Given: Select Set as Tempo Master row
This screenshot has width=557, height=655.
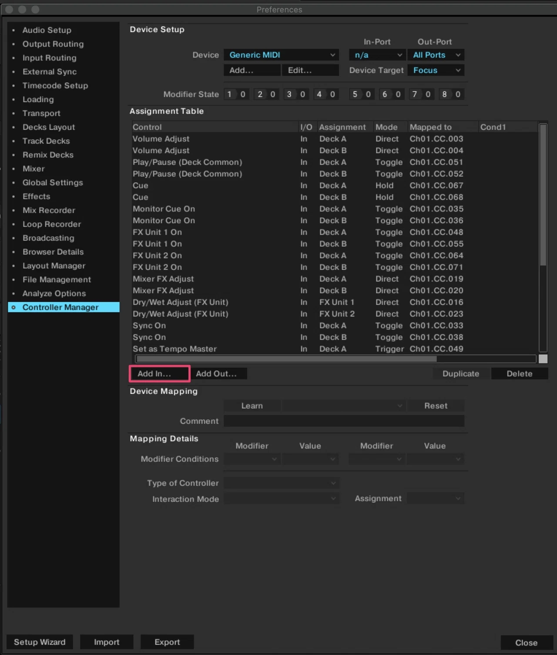Looking at the screenshot, I should (x=334, y=349).
